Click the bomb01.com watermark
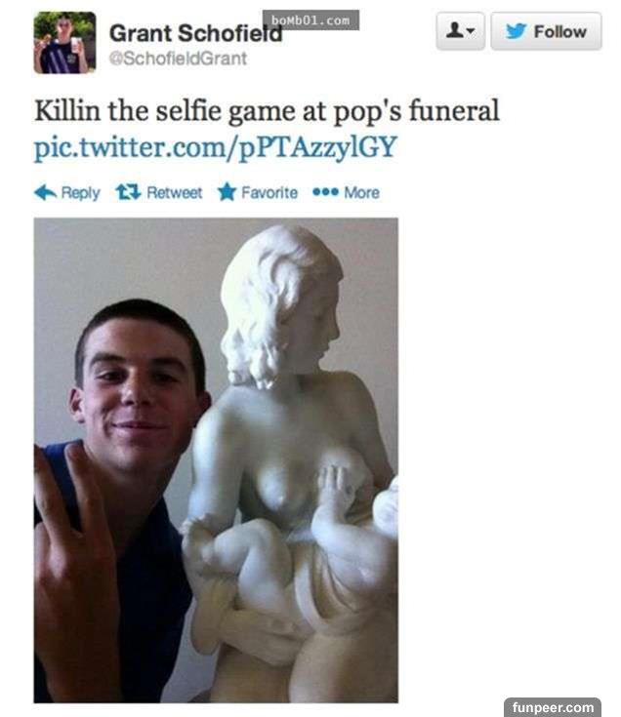 (310, 20)
